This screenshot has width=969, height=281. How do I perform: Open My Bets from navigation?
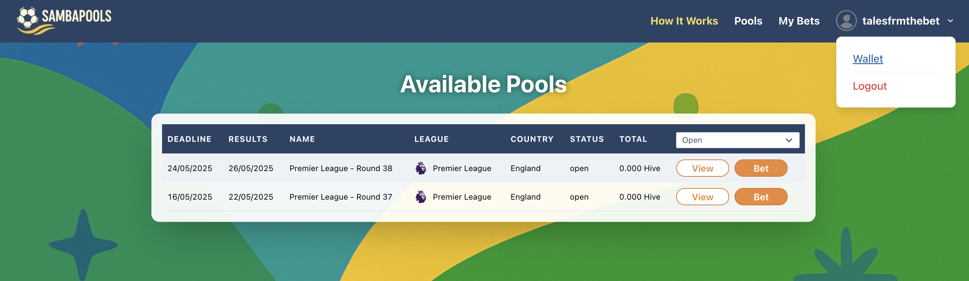click(x=799, y=21)
